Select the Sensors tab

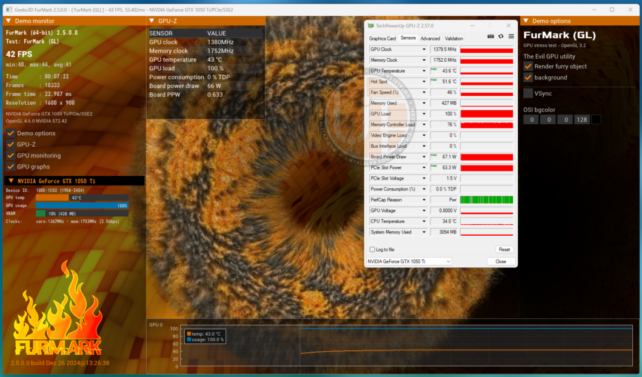(x=408, y=38)
